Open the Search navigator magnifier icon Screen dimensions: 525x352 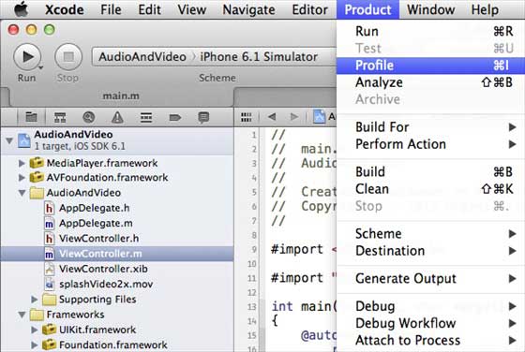pos(88,117)
